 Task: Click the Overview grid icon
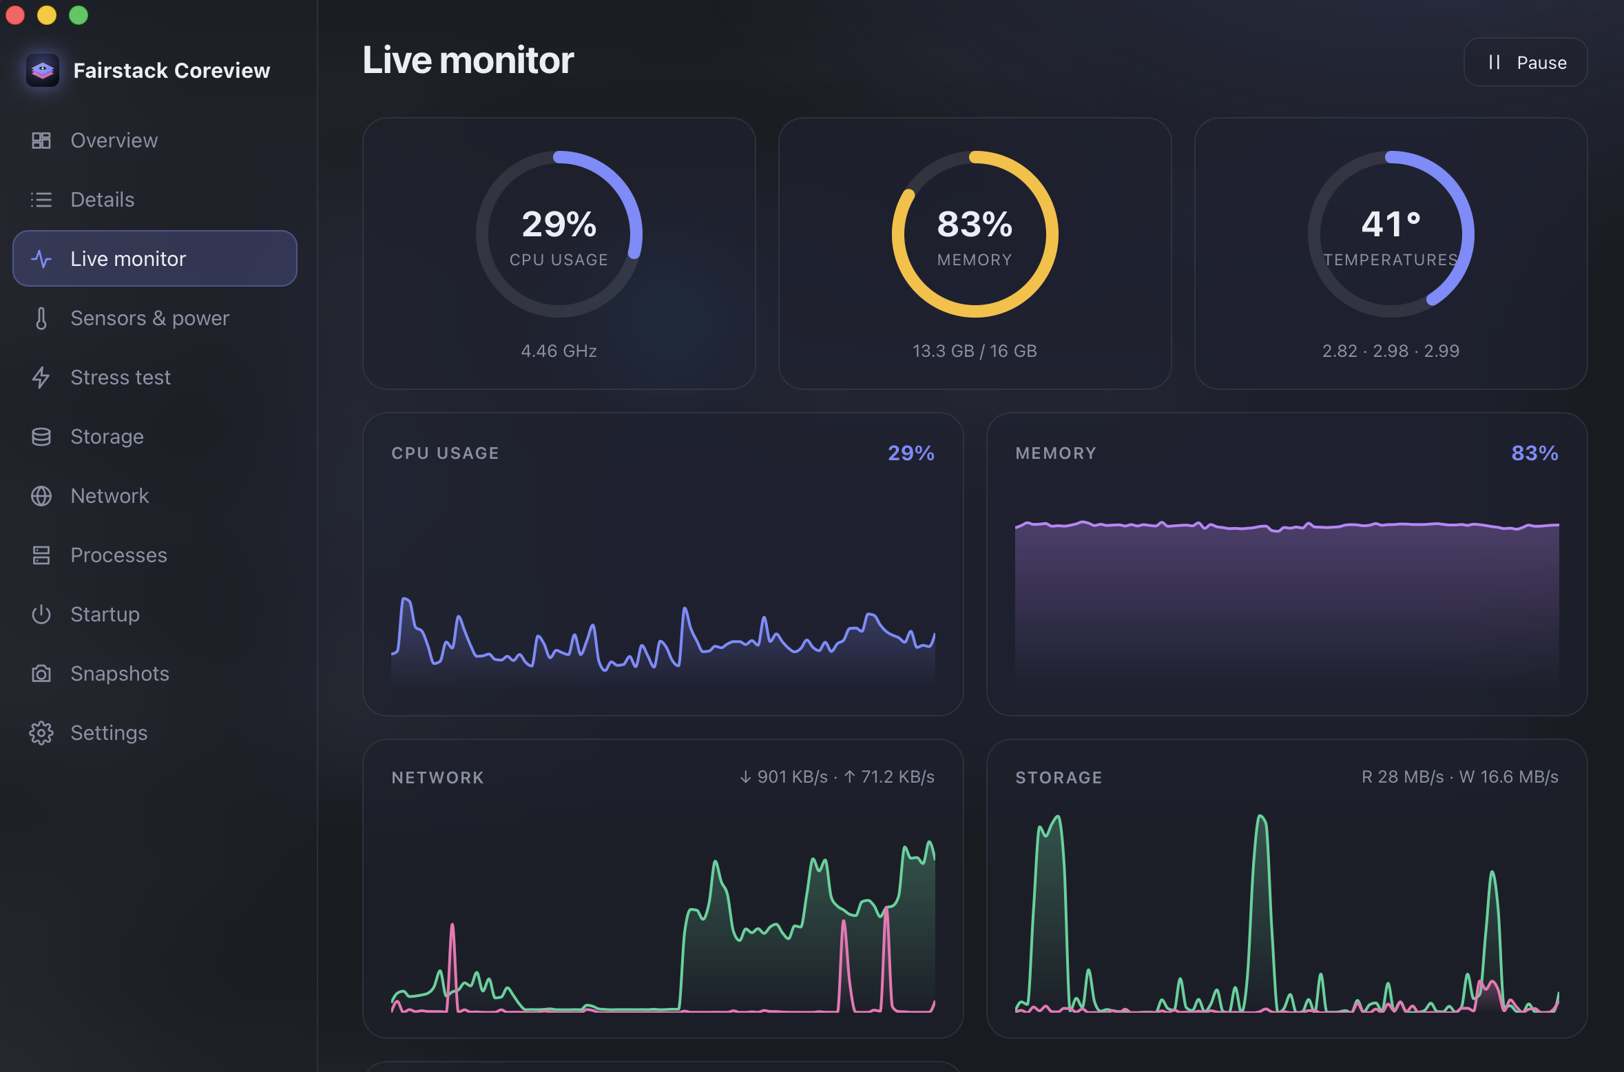tap(41, 141)
